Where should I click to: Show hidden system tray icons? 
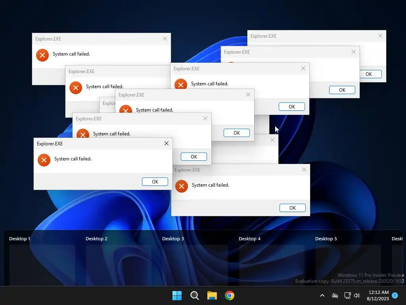(x=322, y=295)
